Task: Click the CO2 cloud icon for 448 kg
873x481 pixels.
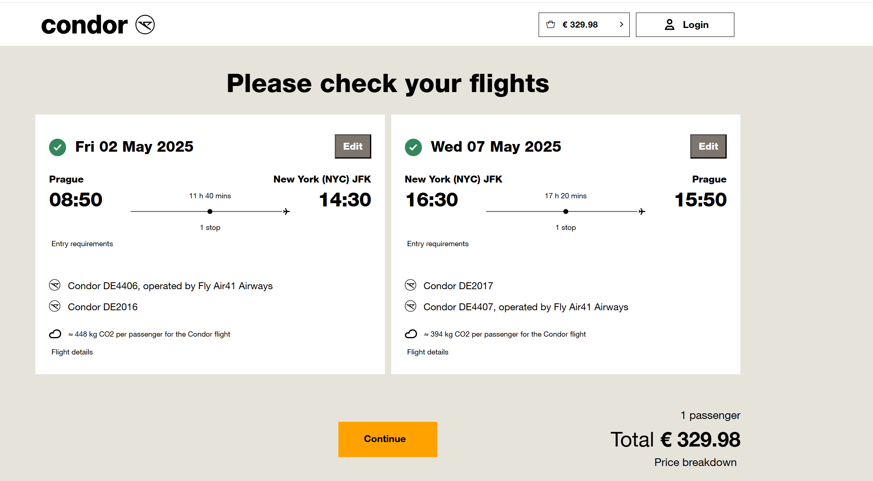Action: click(x=55, y=334)
